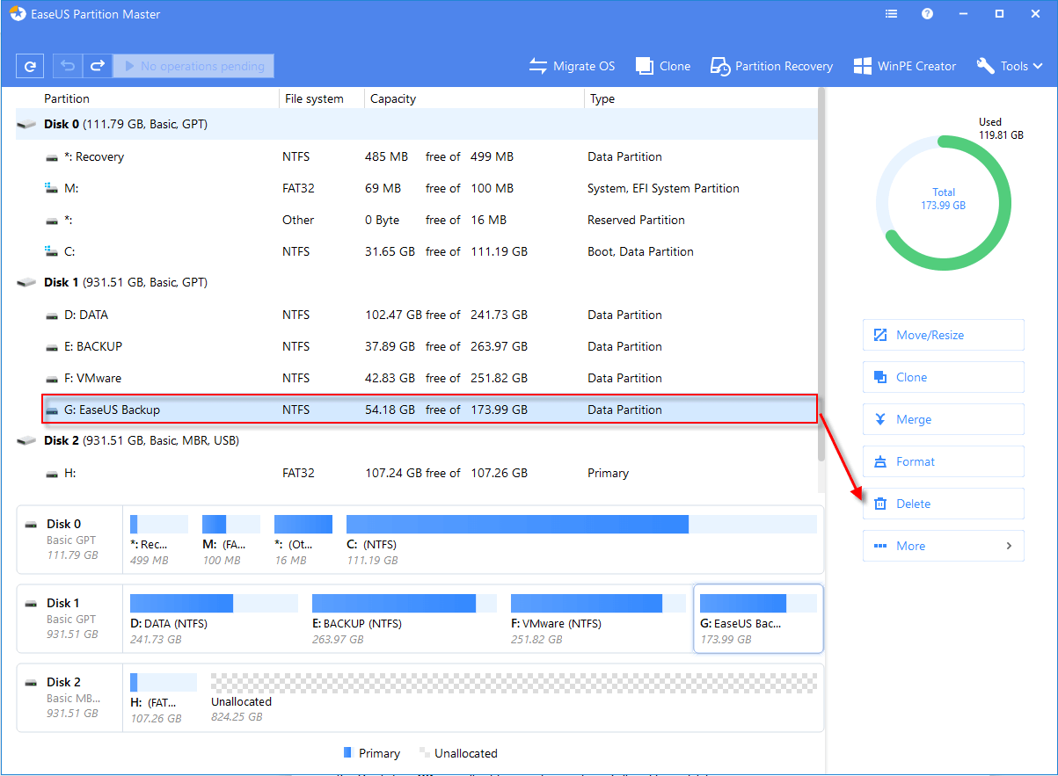Screen dimensions: 1058x776
Task: Select the Unallocated 824.25 GB space block
Action: (514, 699)
